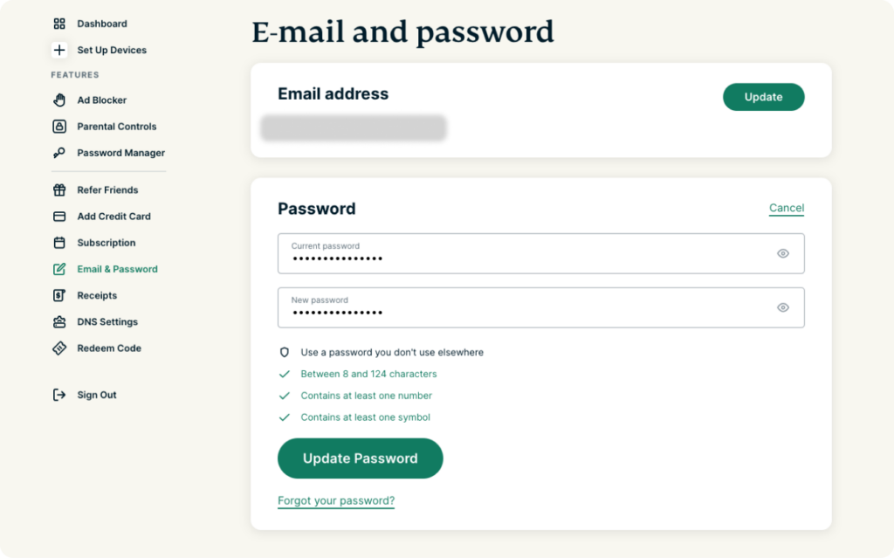The image size is (894, 558).
Task: Open the Forgot your password link
Action: pyautogui.click(x=336, y=500)
